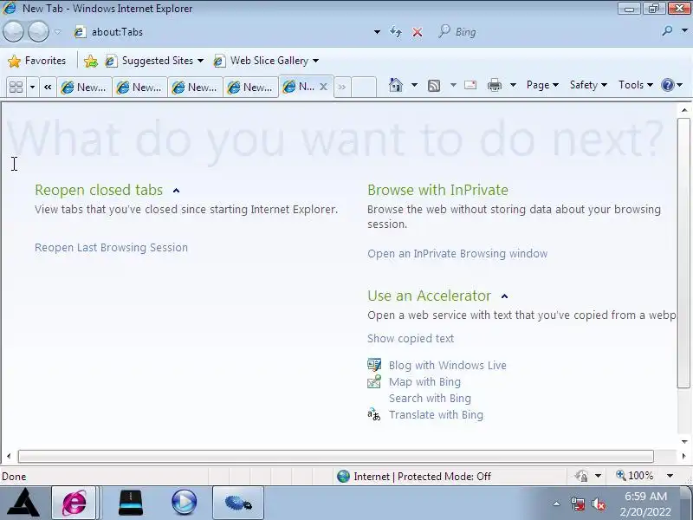Click Map with Bing accelerator

pyautogui.click(x=424, y=381)
